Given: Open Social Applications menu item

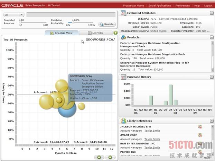Looking at the screenshot, I should click(160, 6).
